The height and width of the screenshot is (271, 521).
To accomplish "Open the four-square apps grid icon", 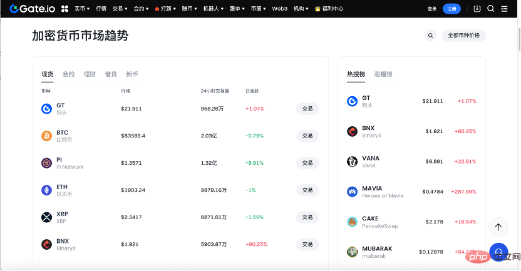I will tap(64, 9).
